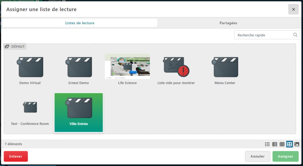Switch to image preview view icon

297,144
